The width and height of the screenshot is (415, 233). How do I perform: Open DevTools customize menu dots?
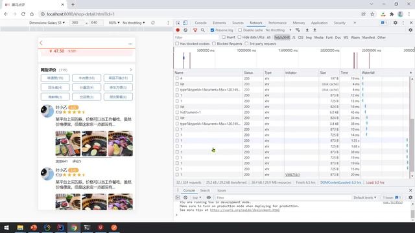click(403, 23)
